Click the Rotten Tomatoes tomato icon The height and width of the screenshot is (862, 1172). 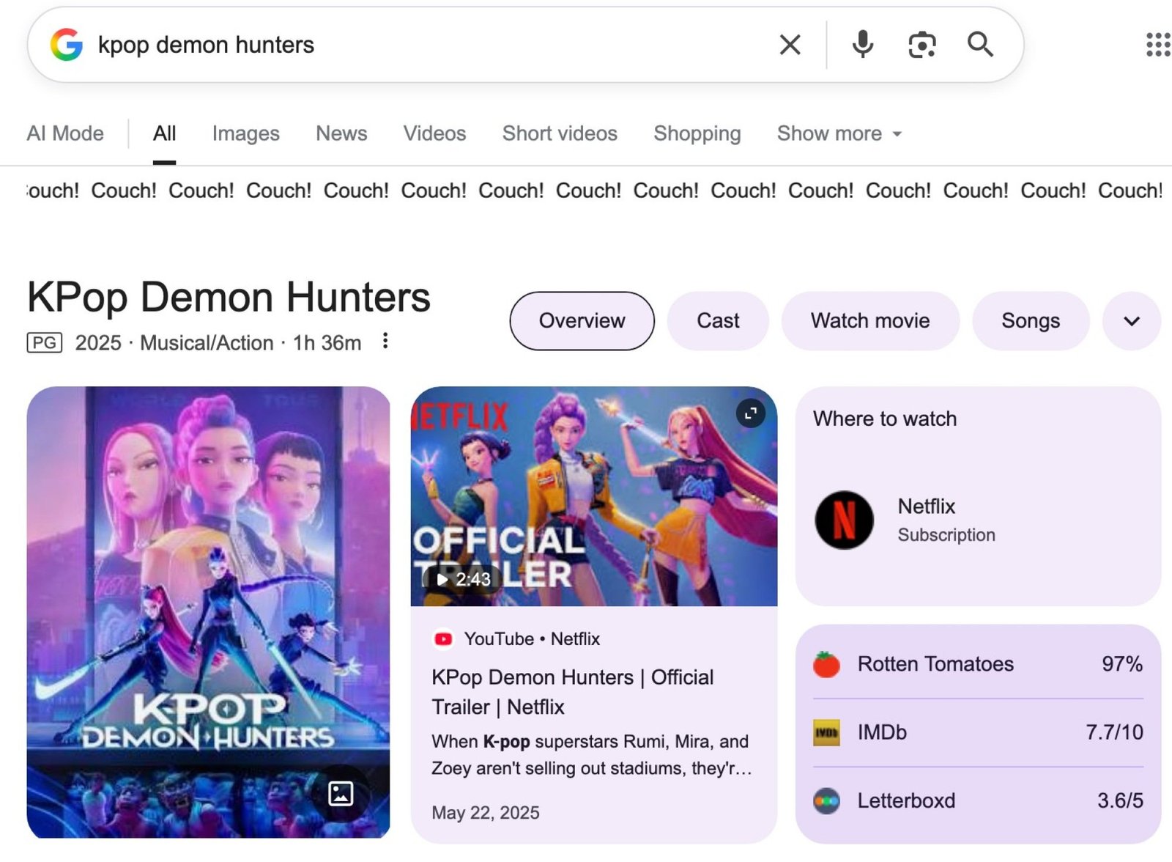(x=826, y=664)
